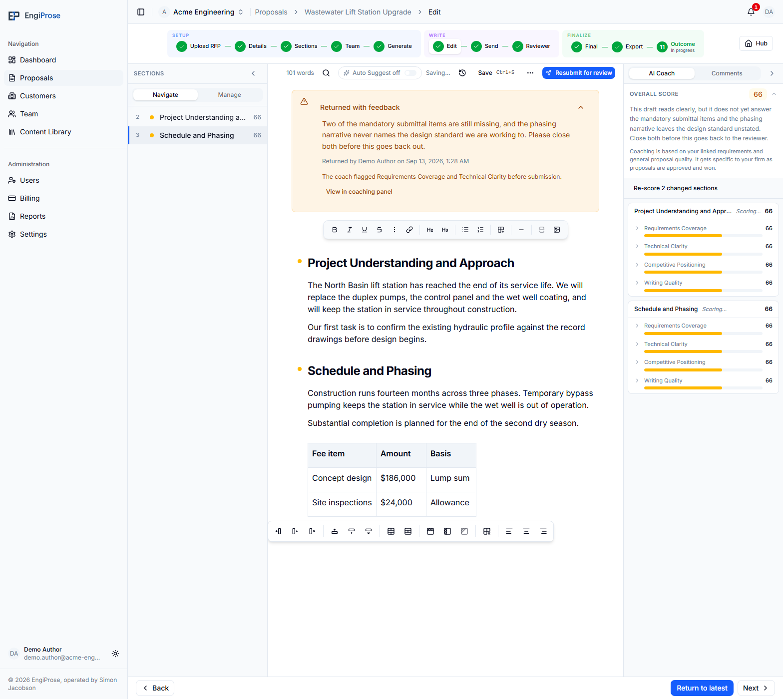The width and height of the screenshot is (783, 699).
Task: Open the notifications bell
Action: [x=751, y=12]
